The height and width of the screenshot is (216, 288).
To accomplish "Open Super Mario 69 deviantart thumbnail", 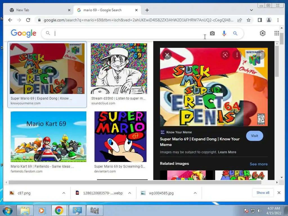I will 120,137.
